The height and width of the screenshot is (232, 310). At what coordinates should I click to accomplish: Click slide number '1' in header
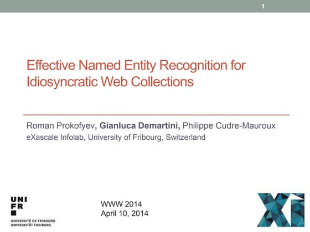(263, 7)
